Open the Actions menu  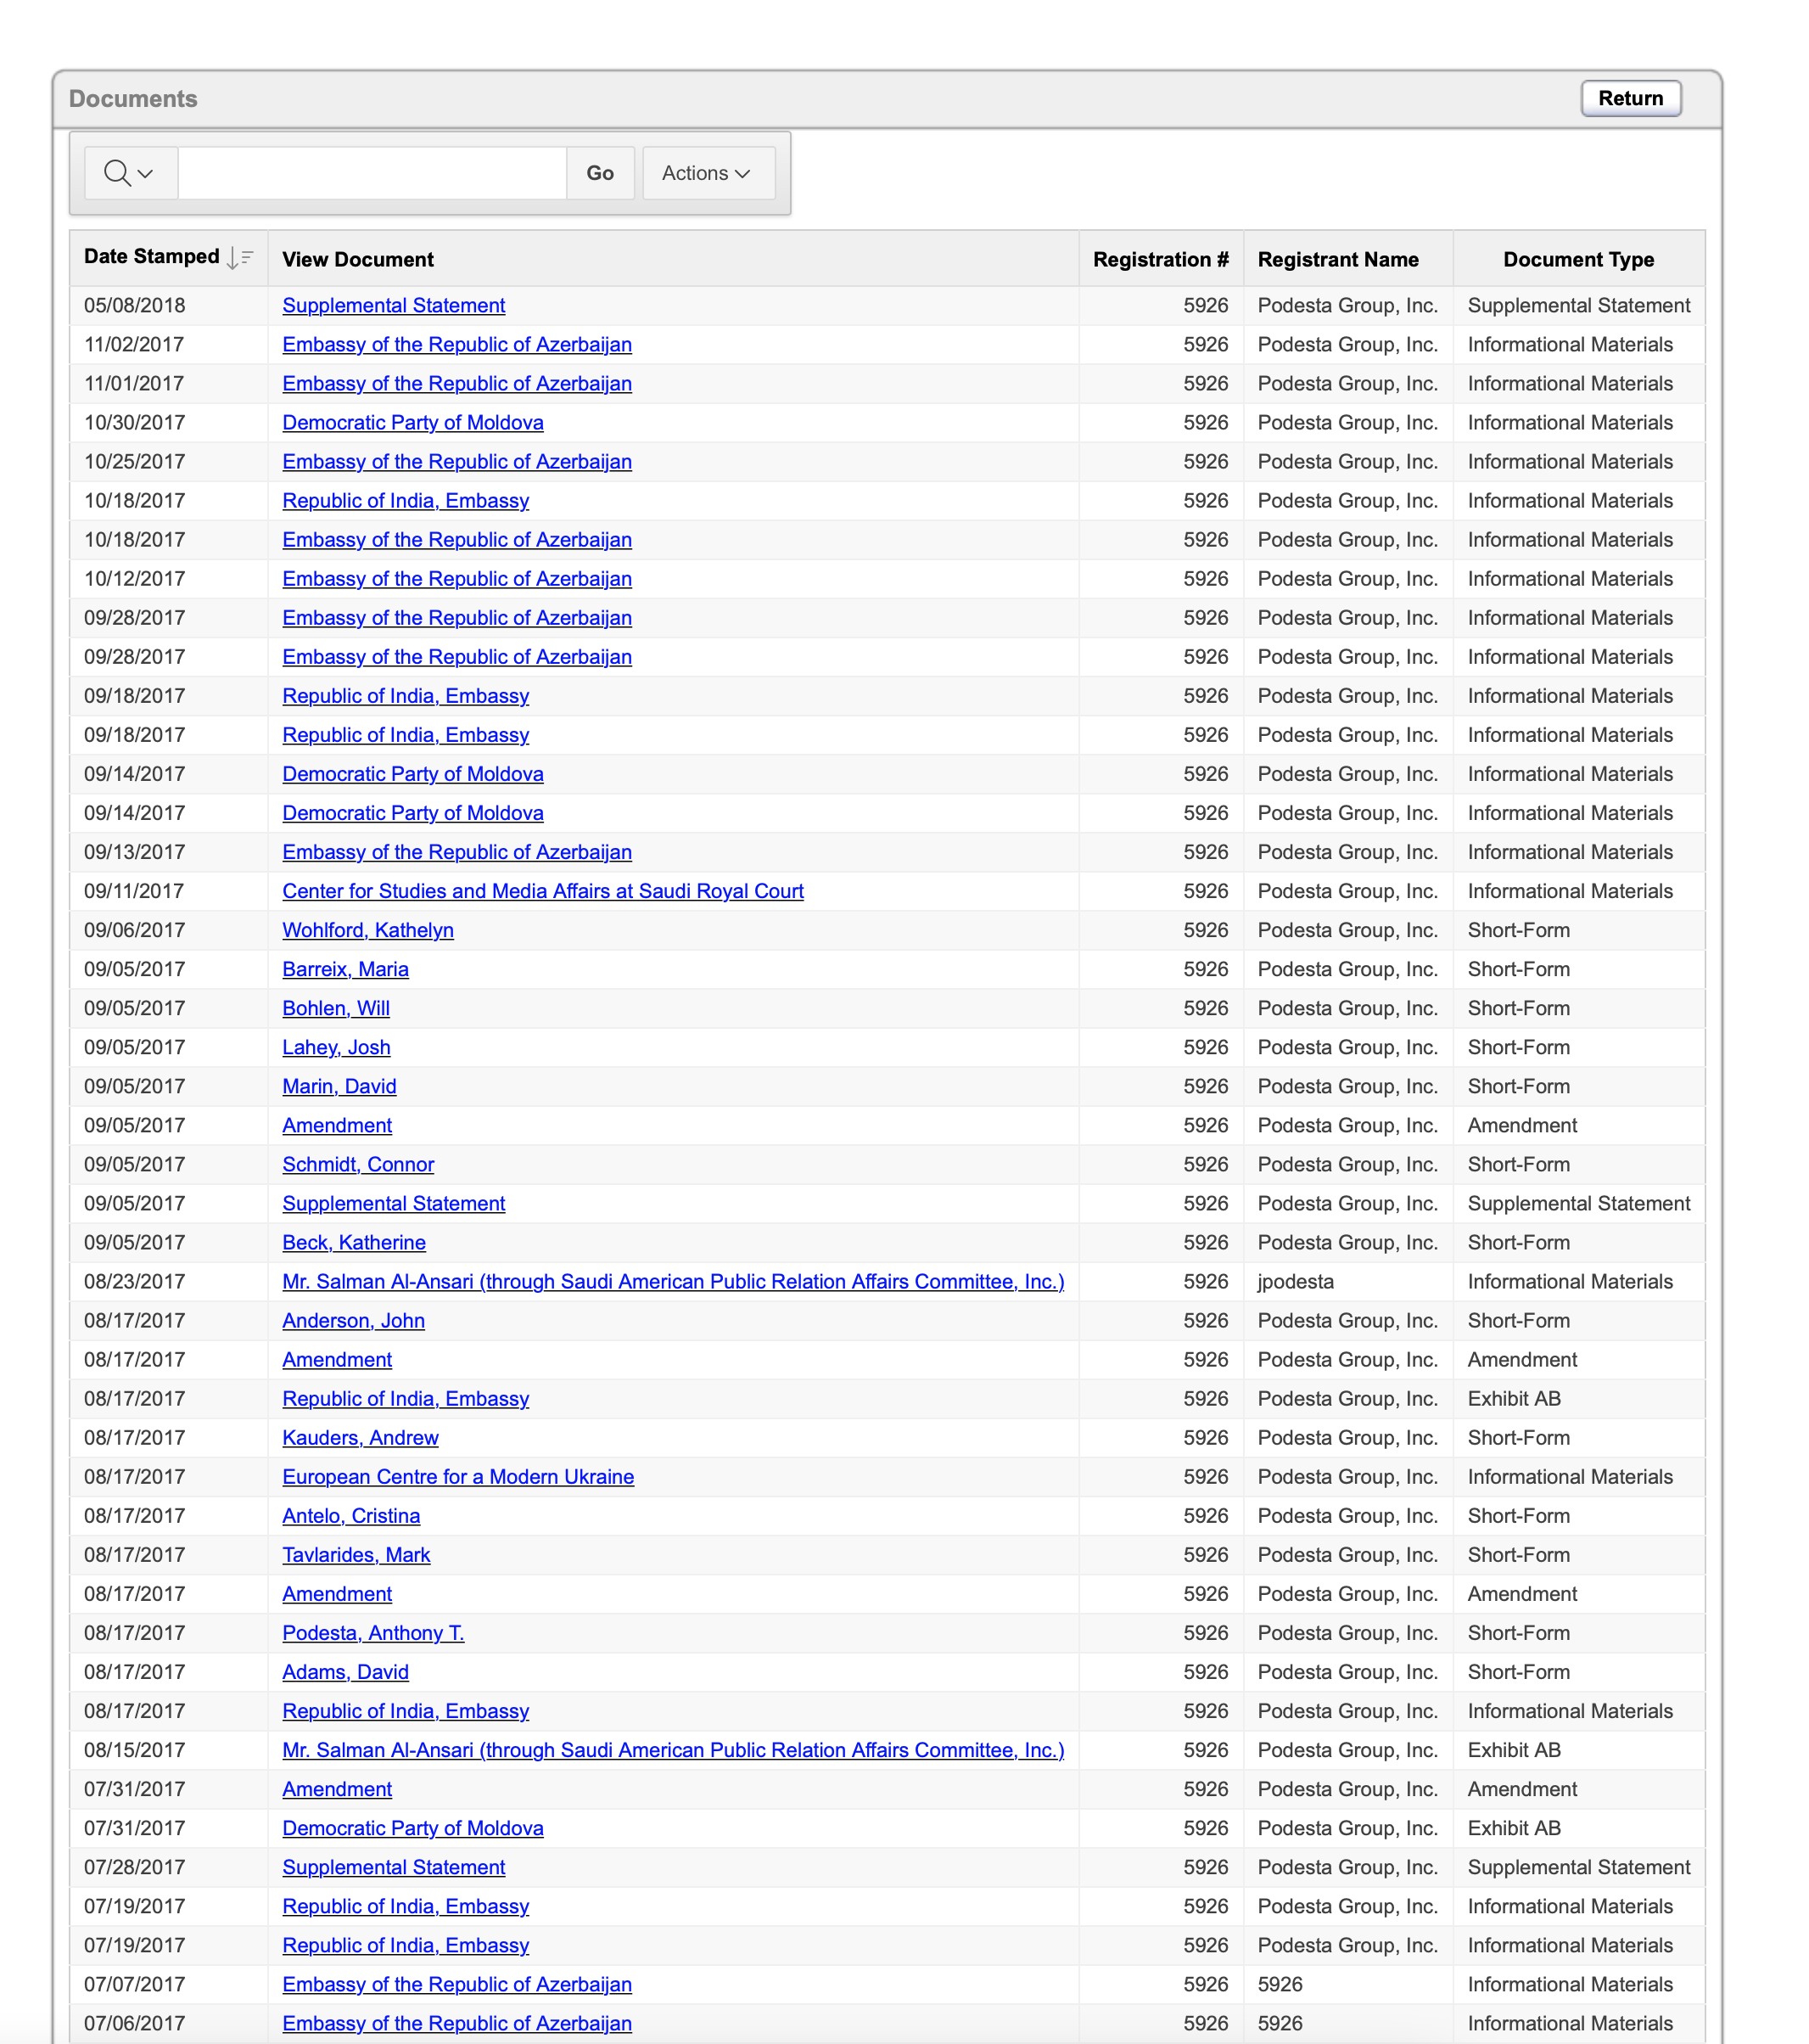click(708, 173)
